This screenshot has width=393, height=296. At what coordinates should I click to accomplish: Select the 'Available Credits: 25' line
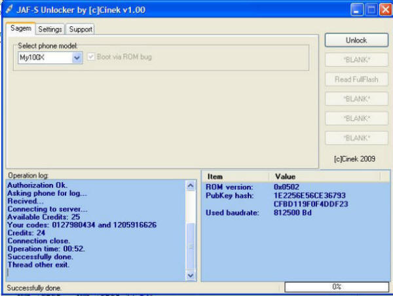point(44,217)
